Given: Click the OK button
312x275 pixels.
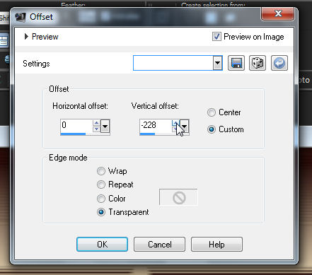Looking at the screenshot, I should [103, 245].
